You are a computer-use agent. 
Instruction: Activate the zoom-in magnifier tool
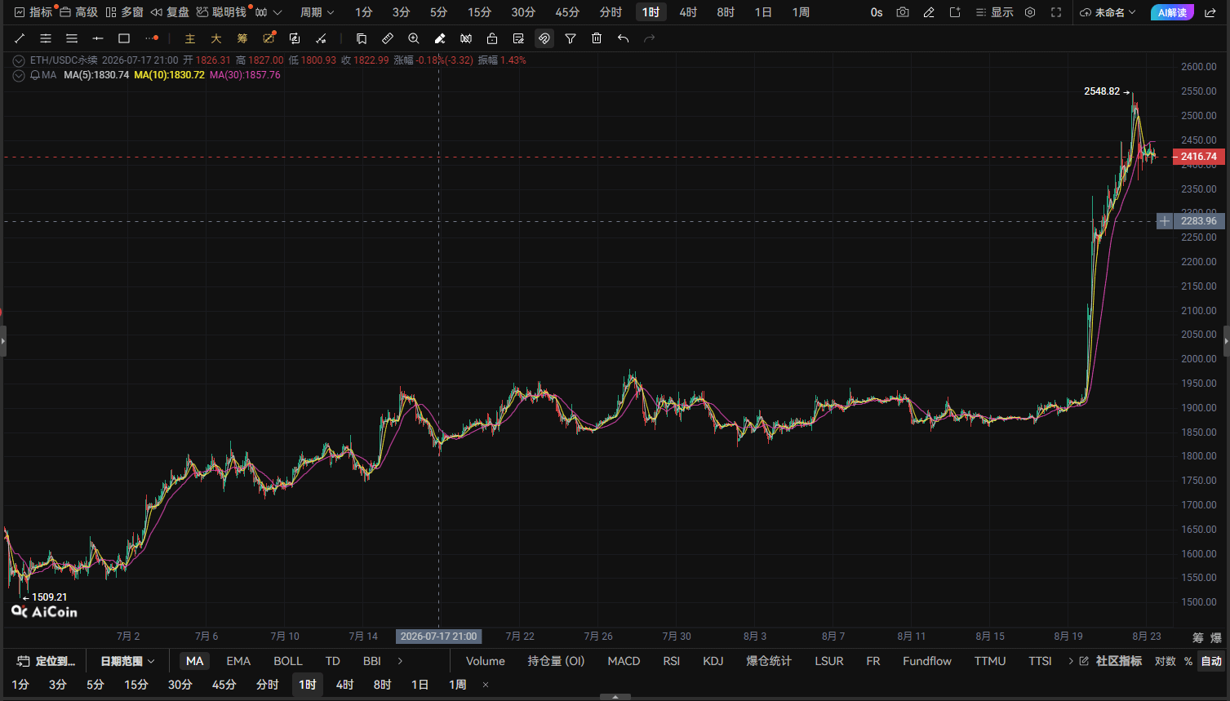(414, 38)
